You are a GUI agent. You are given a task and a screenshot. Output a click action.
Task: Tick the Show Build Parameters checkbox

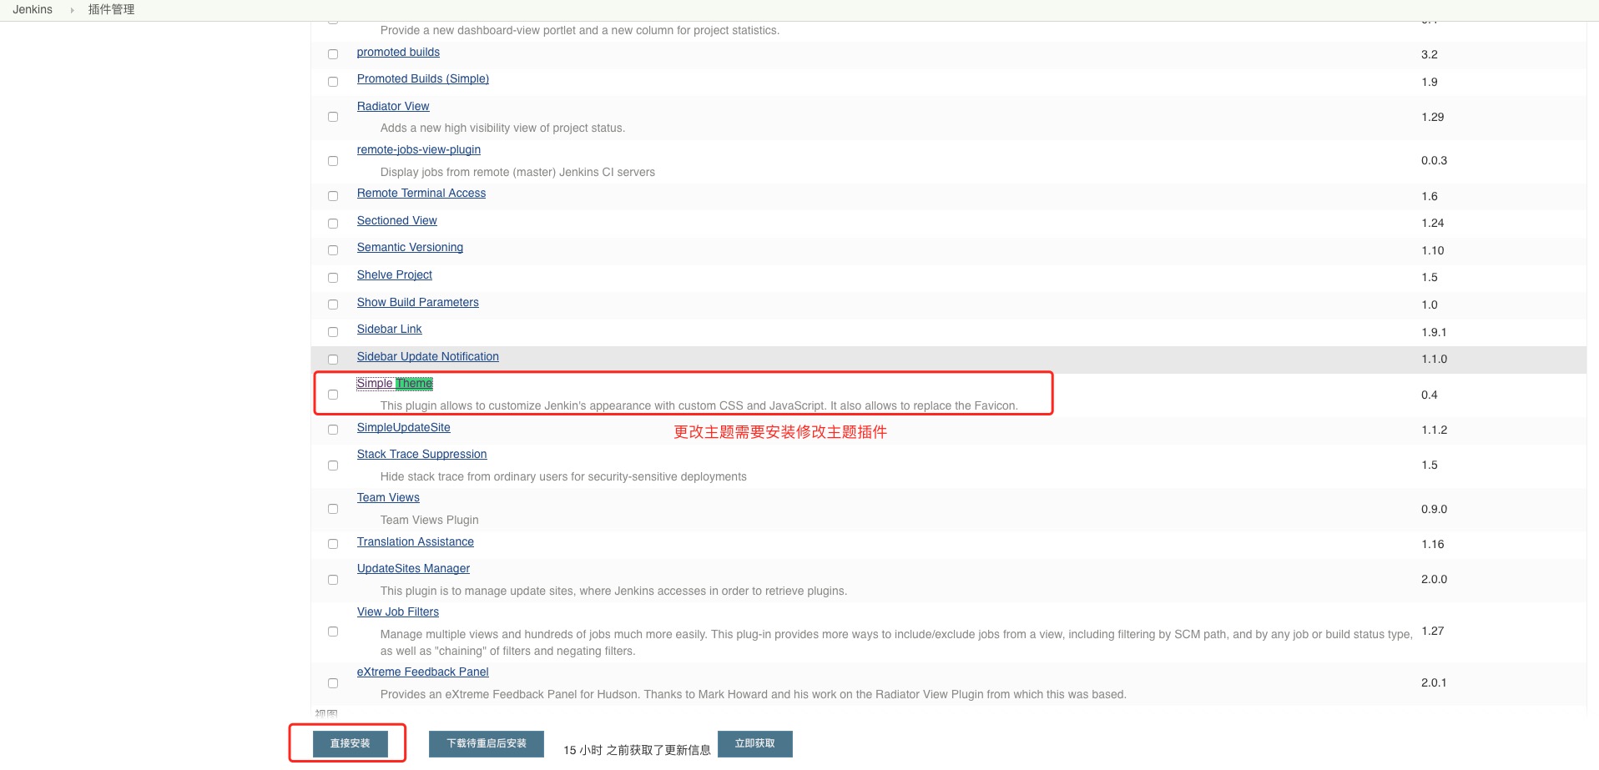click(333, 304)
